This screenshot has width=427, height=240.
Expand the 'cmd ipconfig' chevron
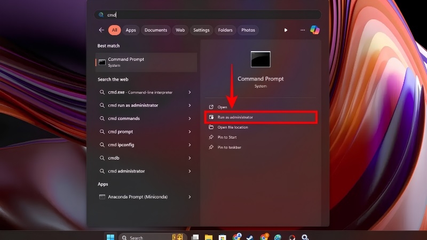coord(189,145)
